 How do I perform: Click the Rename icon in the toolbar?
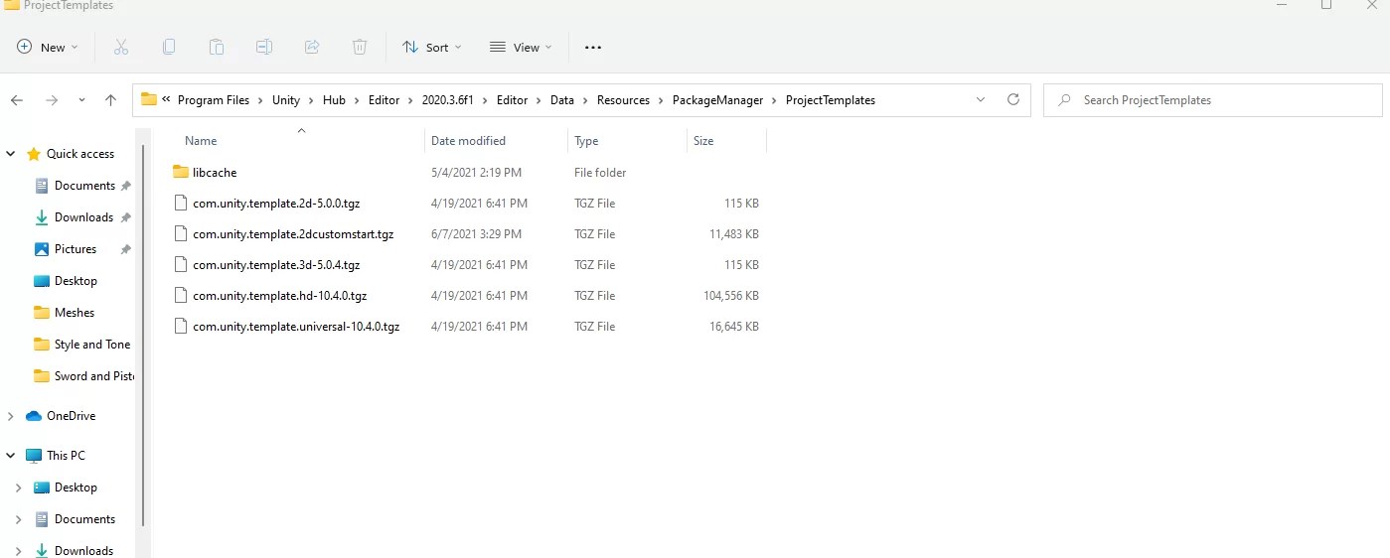264,47
